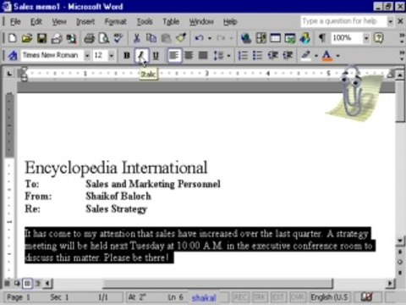
Task: Open the Insert menu
Action: (85, 21)
